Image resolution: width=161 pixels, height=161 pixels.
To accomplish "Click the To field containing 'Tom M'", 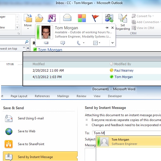I will click(127, 133).
